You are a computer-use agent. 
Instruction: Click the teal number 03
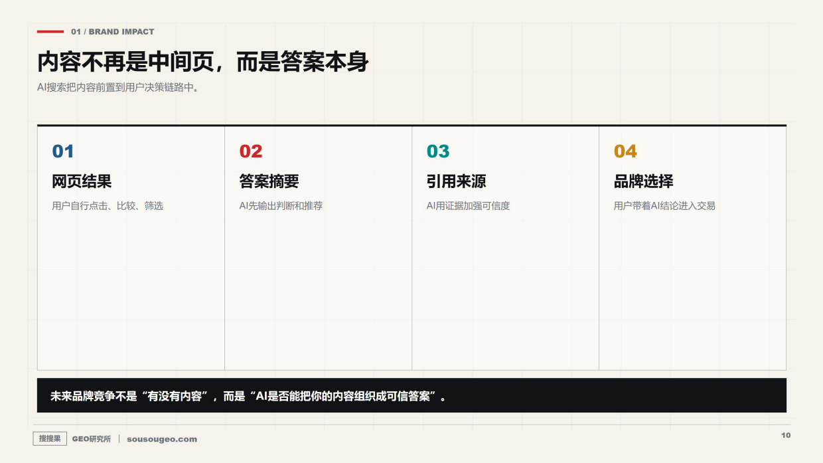tap(438, 151)
